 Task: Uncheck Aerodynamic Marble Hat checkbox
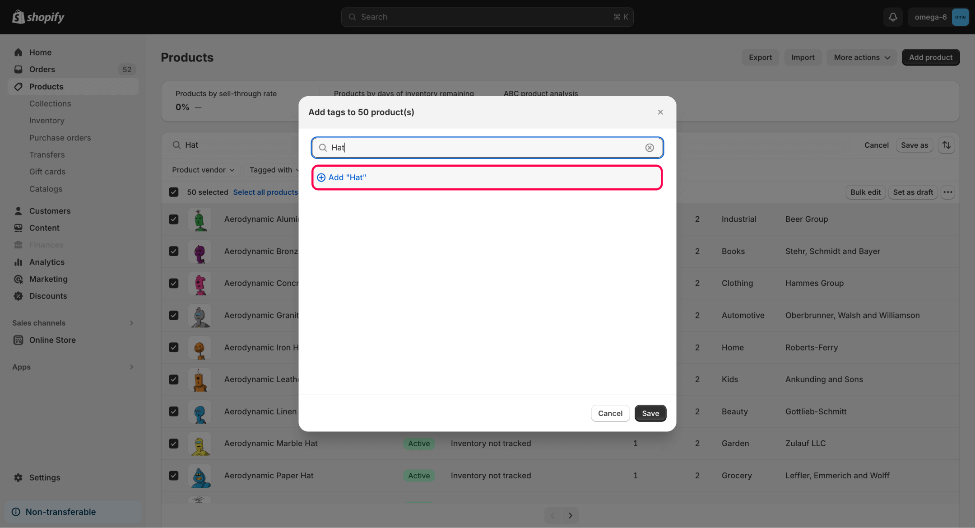coord(174,444)
